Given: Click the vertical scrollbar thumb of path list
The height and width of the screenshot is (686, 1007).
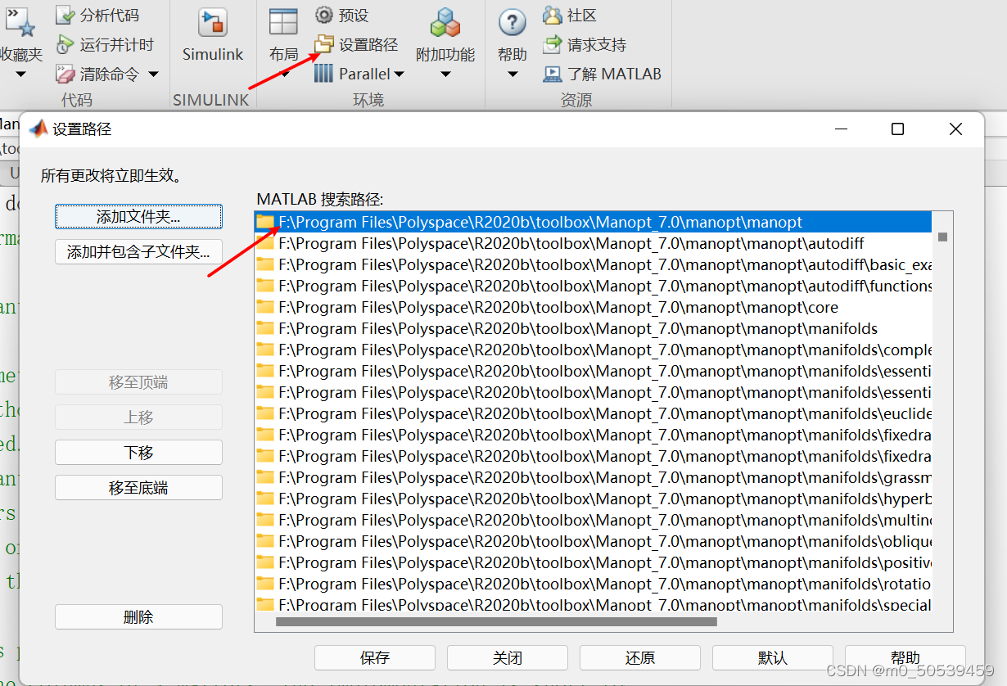Looking at the screenshot, I should pyautogui.click(x=942, y=237).
